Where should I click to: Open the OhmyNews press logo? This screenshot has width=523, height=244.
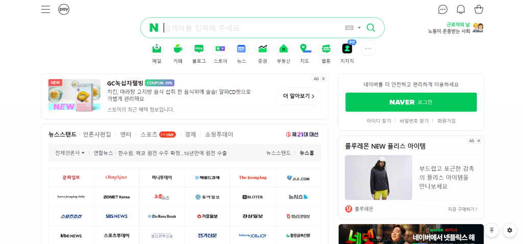click(116, 177)
